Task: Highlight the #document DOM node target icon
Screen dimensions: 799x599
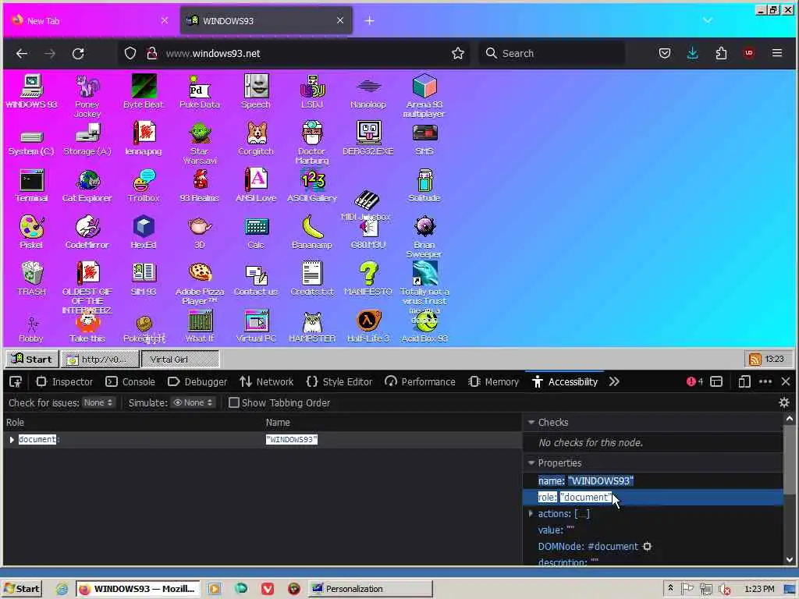Action: [647, 546]
